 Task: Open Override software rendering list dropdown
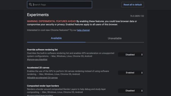(x=131, y=55)
